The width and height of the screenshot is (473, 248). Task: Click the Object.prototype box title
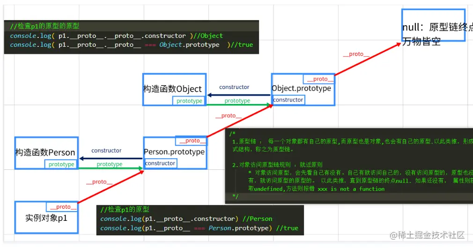pyautogui.click(x=301, y=88)
